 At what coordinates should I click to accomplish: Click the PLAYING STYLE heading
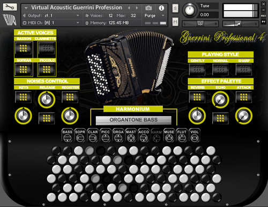(220, 55)
